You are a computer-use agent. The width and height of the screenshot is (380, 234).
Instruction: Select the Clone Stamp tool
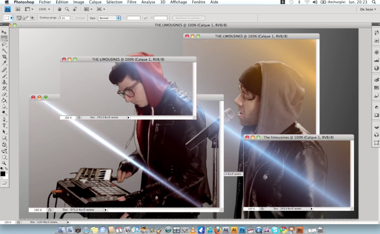point(4,82)
